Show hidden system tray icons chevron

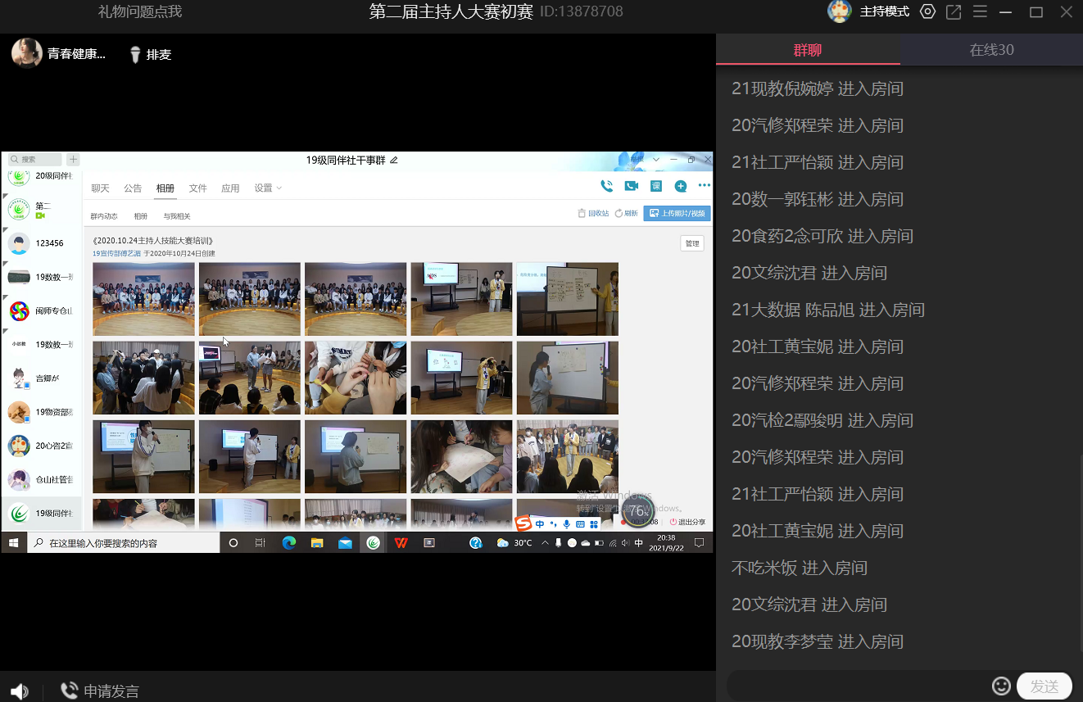546,543
